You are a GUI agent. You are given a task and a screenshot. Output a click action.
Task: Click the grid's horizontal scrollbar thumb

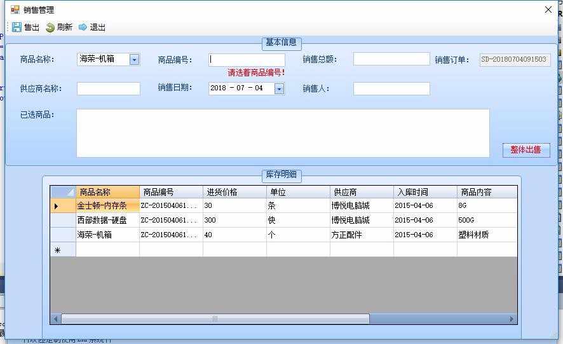215,319
